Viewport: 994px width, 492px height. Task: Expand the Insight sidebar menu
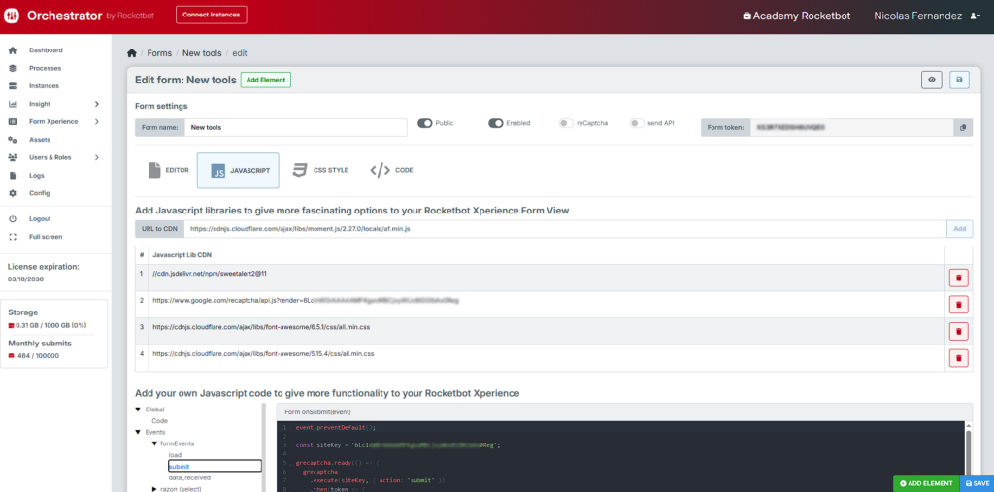coord(96,104)
